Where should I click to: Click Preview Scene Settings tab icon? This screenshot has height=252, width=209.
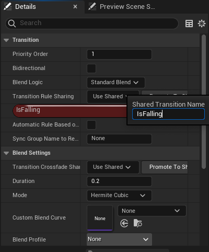click(x=92, y=7)
